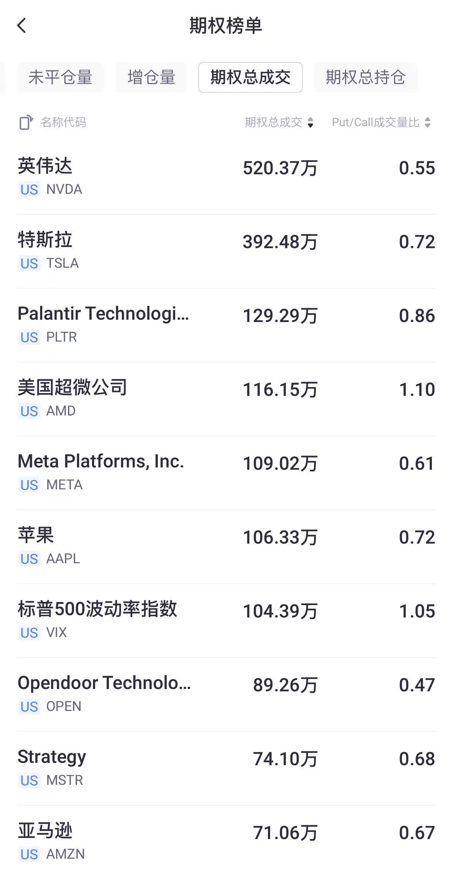The image size is (453, 876).
Task: Open 特斯拉 TSLA row
Action: (226, 251)
